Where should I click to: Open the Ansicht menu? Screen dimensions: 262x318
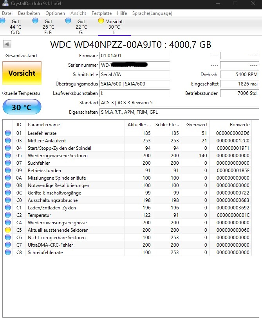pos(78,13)
